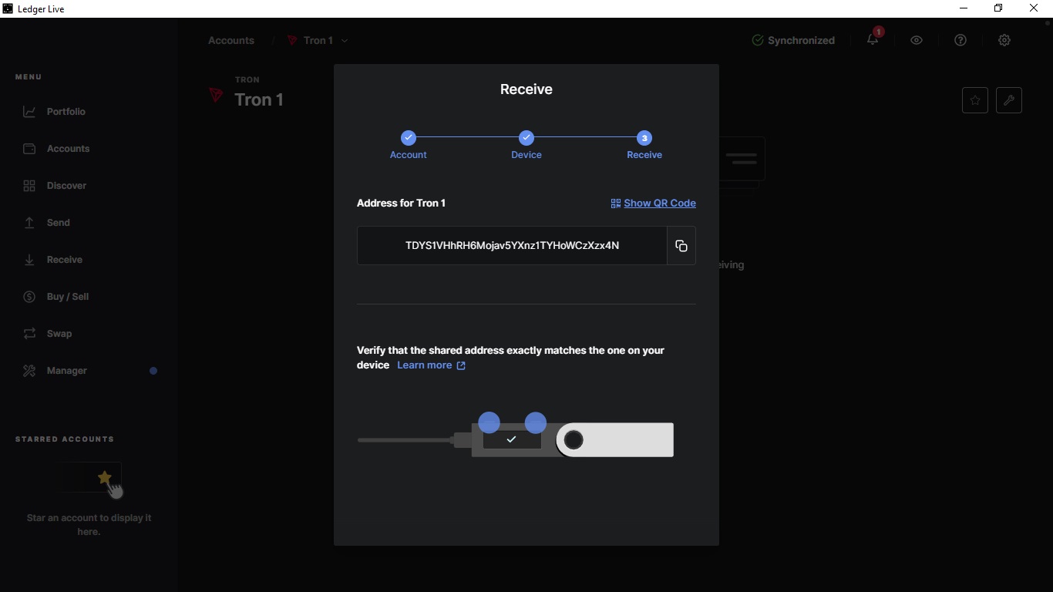Click the Manager tools icon

[29, 371]
